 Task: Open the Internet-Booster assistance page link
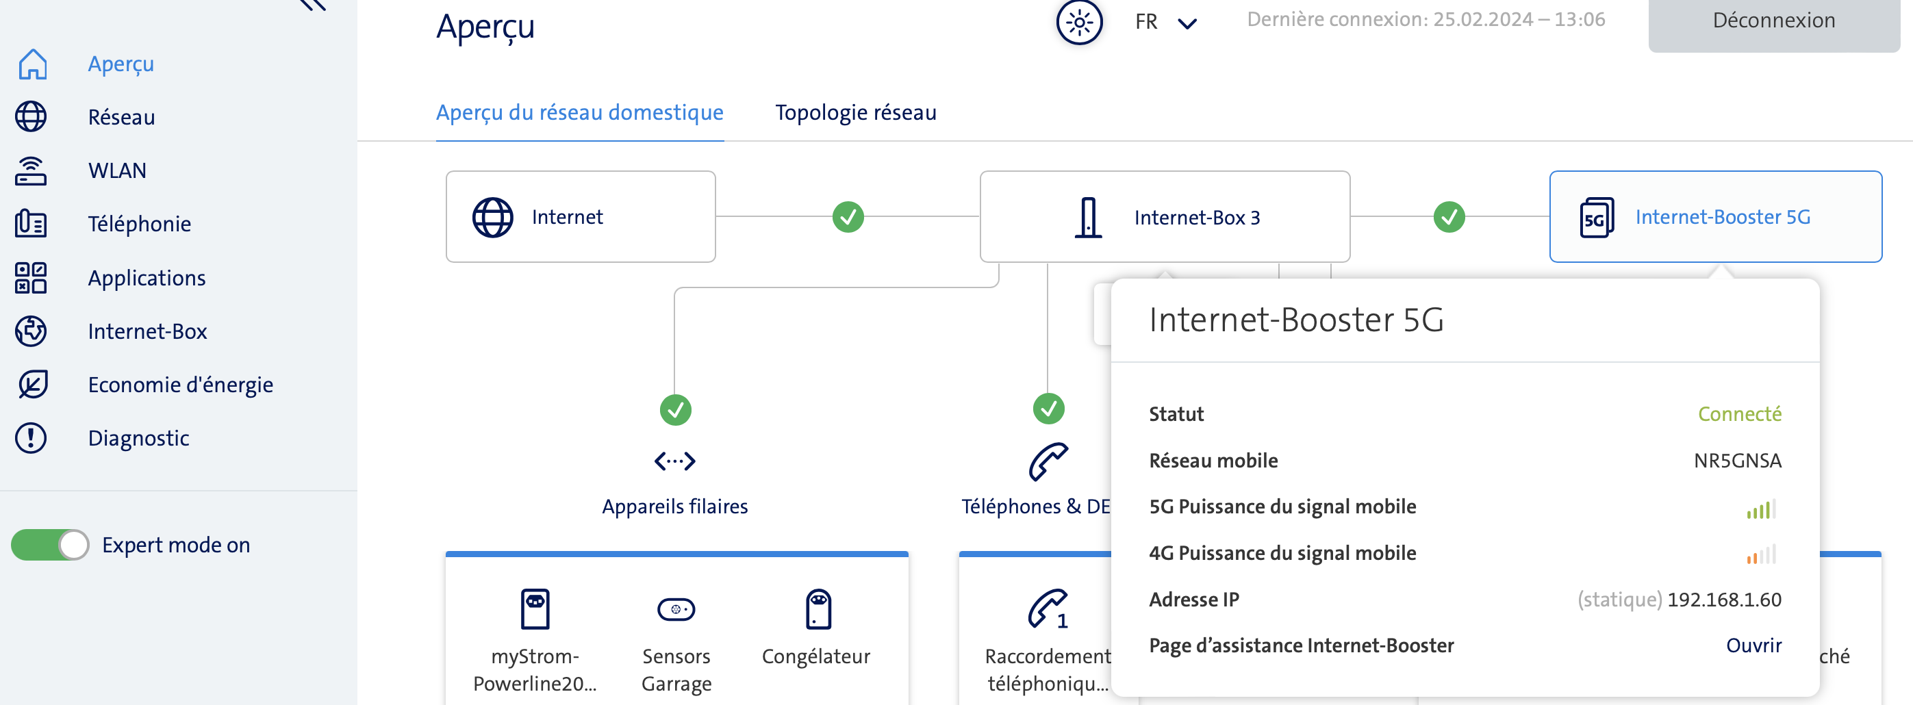pyautogui.click(x=1753, y=645)
